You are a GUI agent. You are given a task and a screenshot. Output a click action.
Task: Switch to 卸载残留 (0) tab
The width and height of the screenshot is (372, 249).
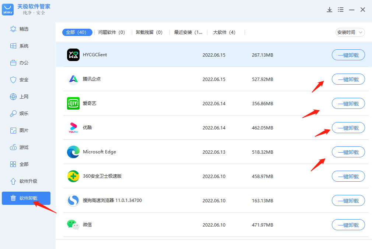click(149, 32)
